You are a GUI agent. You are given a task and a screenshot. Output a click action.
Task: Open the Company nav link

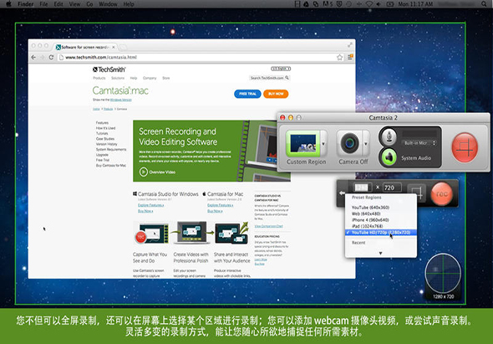pos(150,78)
